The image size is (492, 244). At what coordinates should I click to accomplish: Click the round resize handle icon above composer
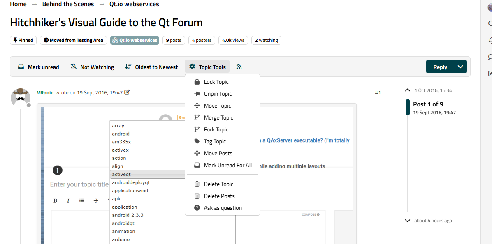[x=58, y=170]
